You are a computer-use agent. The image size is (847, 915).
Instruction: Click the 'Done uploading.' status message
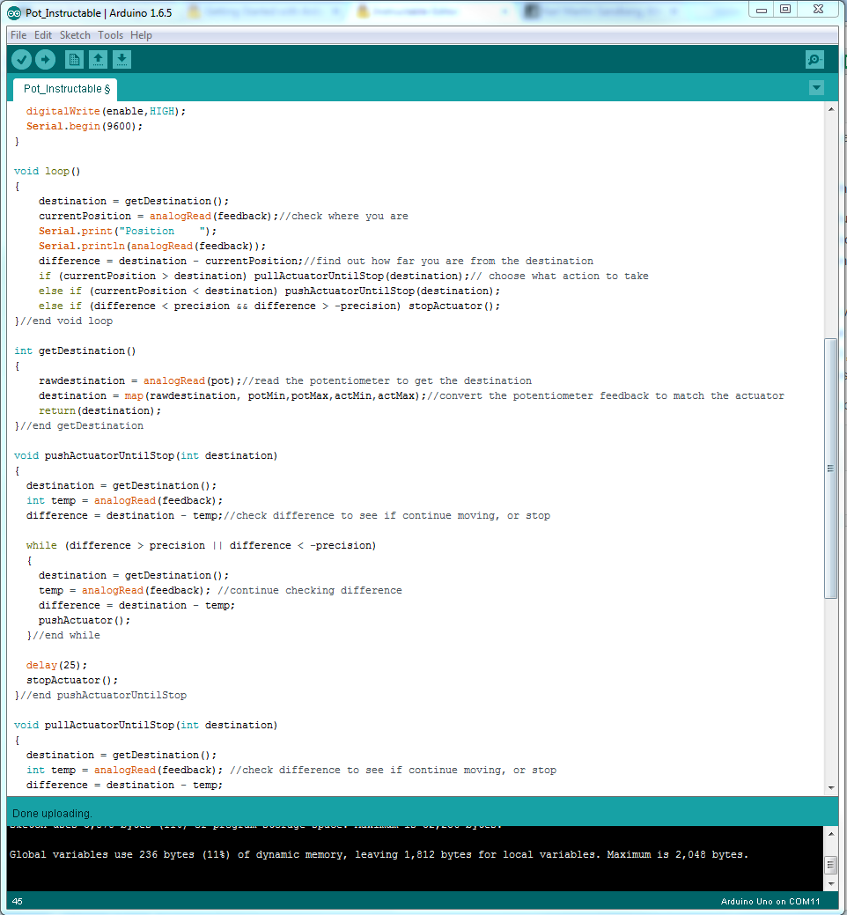(52, 814)
